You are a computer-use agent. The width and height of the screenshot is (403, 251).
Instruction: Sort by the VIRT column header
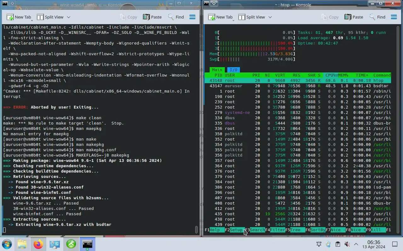point(280,75)
